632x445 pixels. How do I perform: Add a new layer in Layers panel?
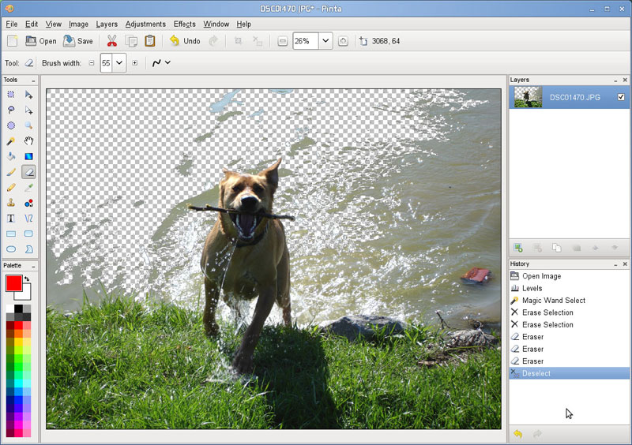pos(518,248)
